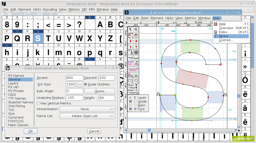Open the CID menu in main window
Image resolution: width=256 pixels, height=143 pixels.
coord(84,9)
